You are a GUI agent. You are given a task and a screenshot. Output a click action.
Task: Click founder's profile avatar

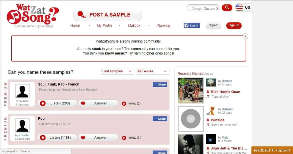[22, 91]
